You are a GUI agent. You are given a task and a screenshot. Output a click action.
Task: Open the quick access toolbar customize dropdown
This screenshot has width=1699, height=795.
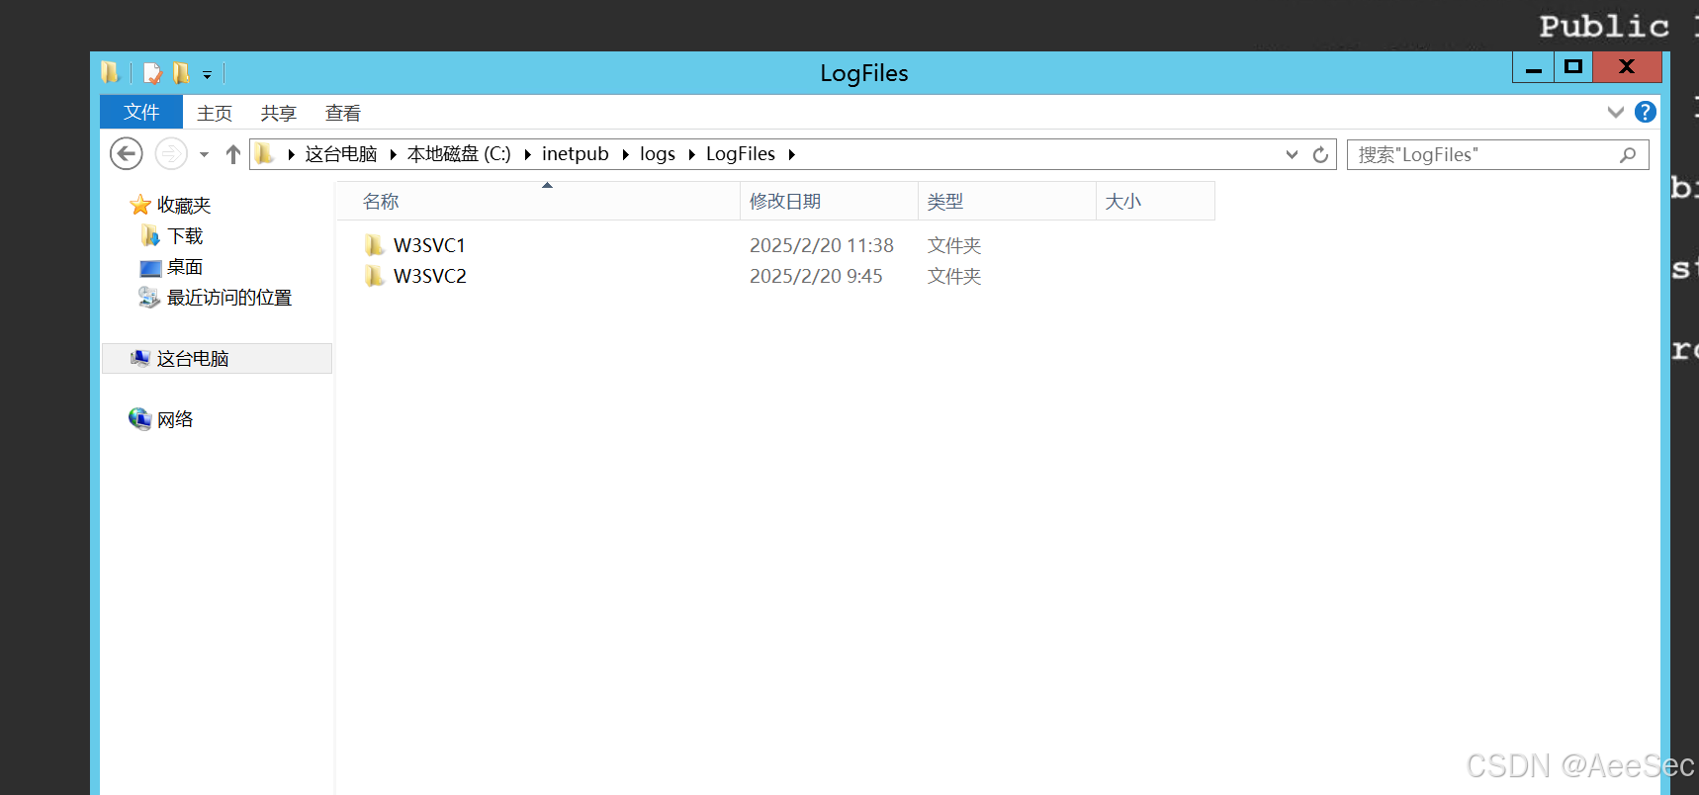coord(207,74)
